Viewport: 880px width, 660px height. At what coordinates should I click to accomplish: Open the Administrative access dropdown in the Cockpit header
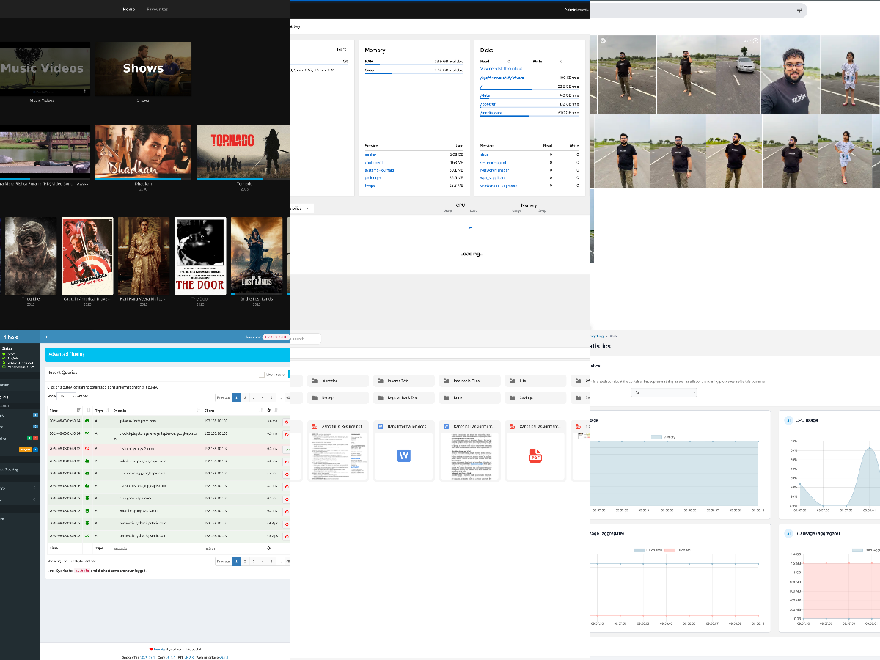click(576, 10)
